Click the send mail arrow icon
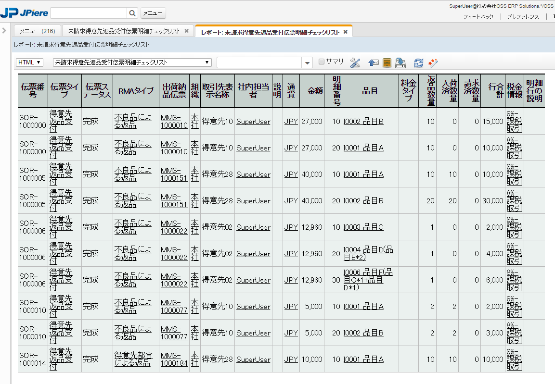 pyautogui.click(x=374, y=63)
